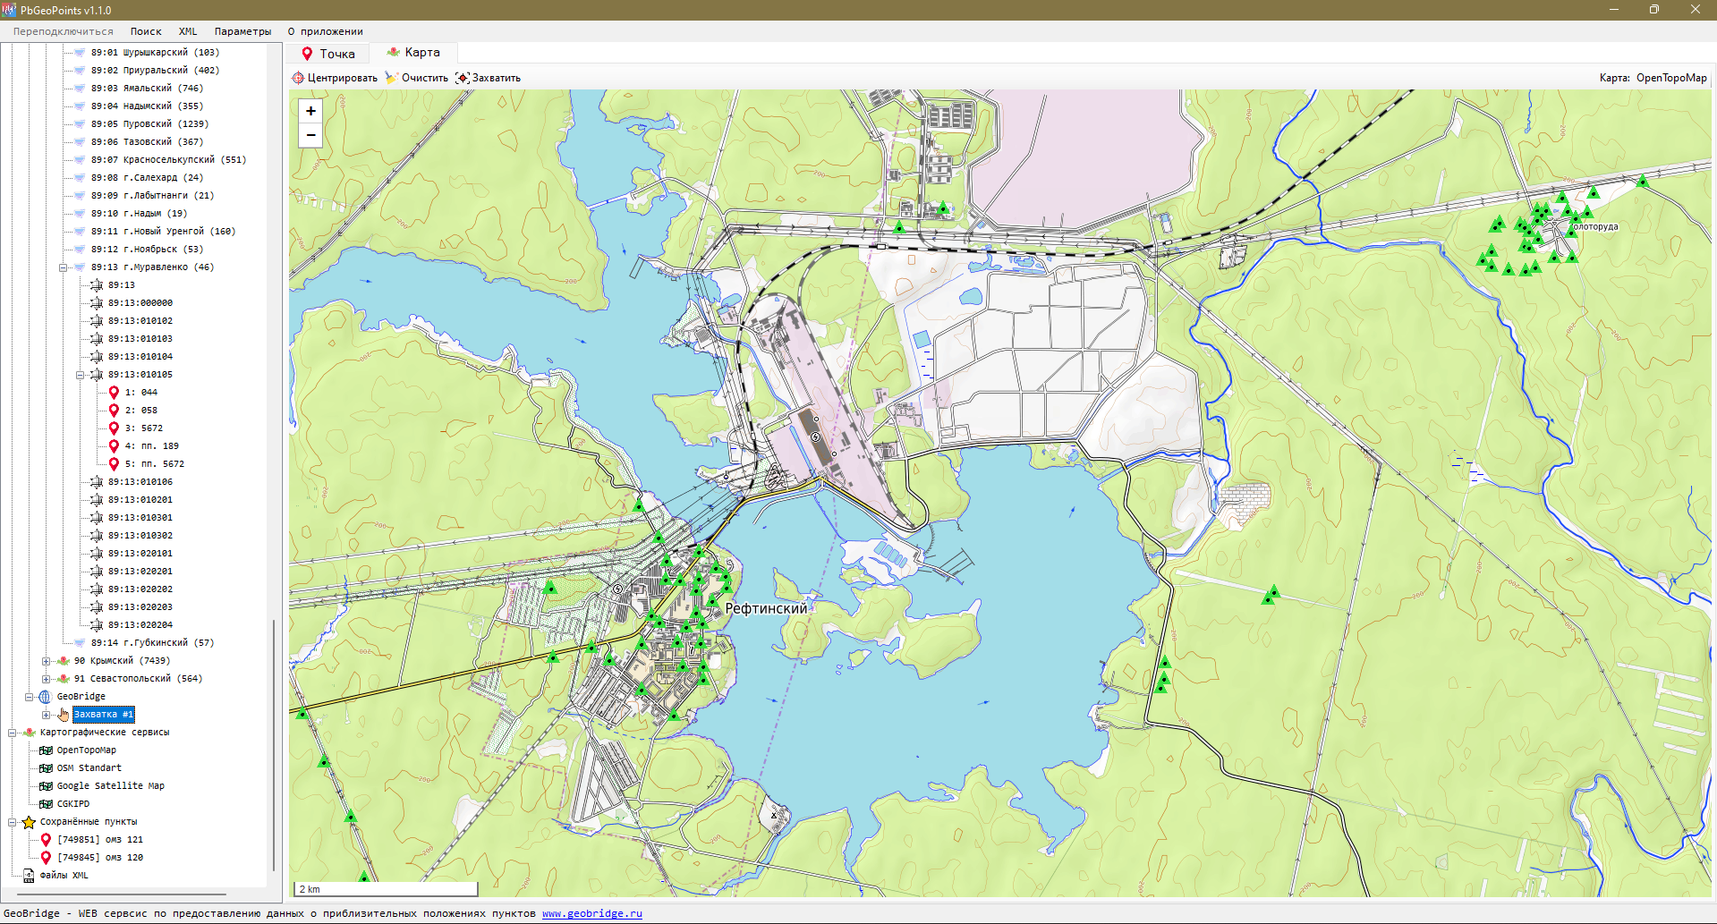Viewport: 1717px width, 924px height.
Task: Select the OSM Standart map service
Action: click(x=89, y=768)
